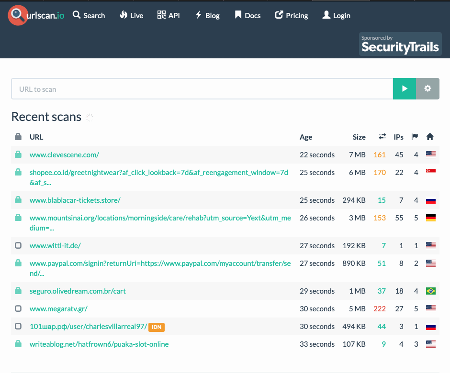
Task: Open the Pricing page
Action: pos(291,15)
